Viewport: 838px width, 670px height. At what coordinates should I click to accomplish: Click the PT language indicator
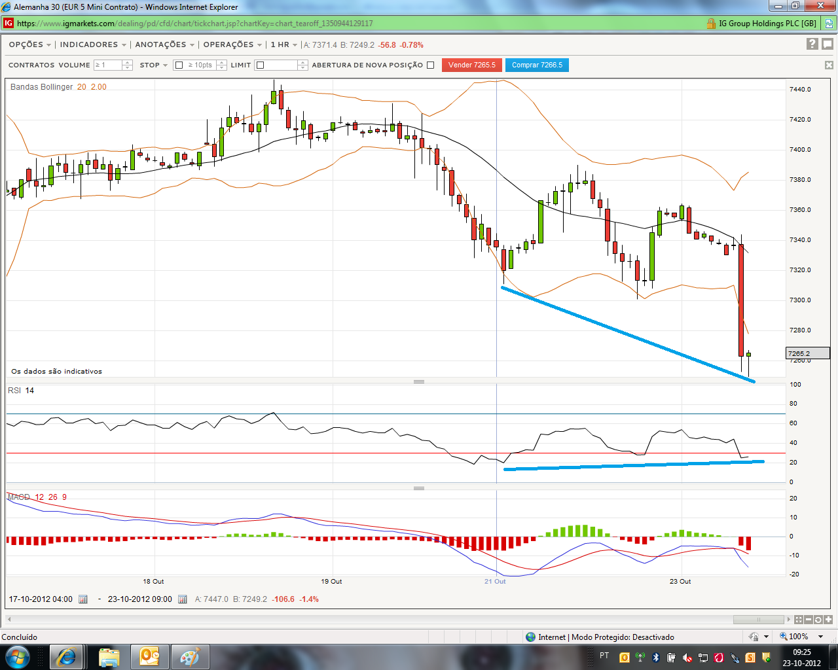tap(604, 656)
